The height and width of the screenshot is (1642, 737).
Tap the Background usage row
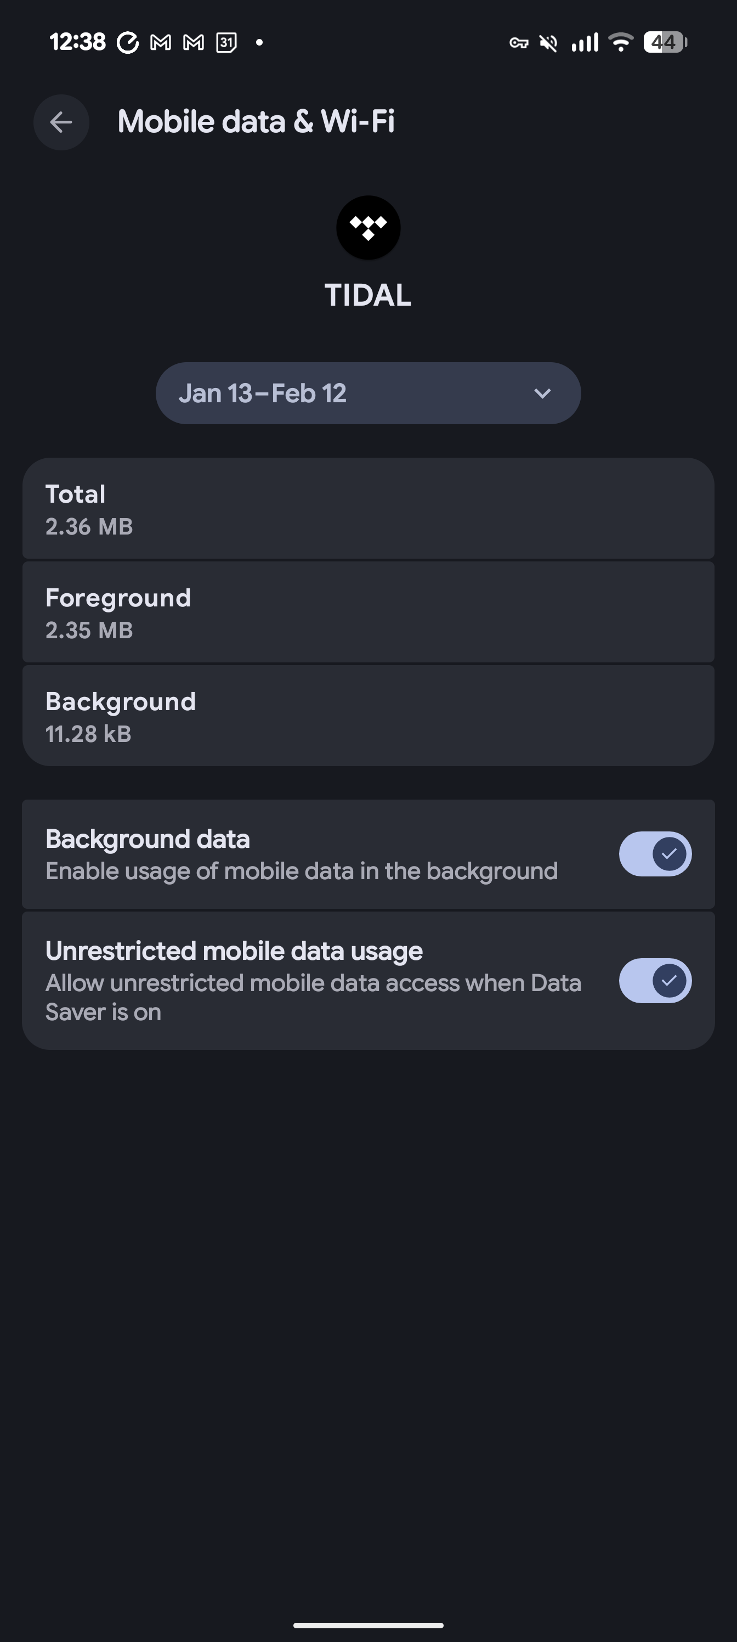point(367,717)
